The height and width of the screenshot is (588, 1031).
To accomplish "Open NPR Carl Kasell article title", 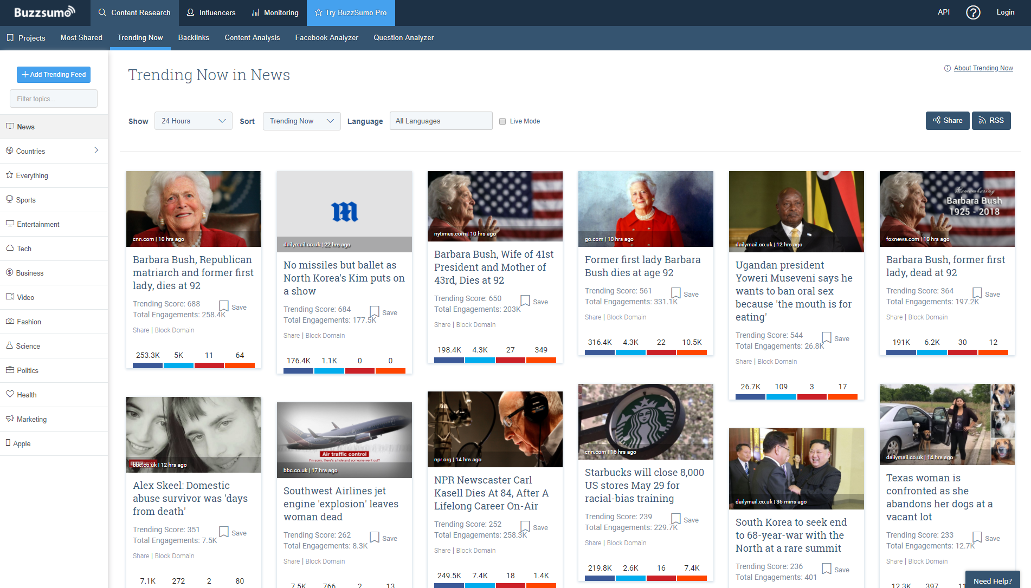I will [491, 493].
